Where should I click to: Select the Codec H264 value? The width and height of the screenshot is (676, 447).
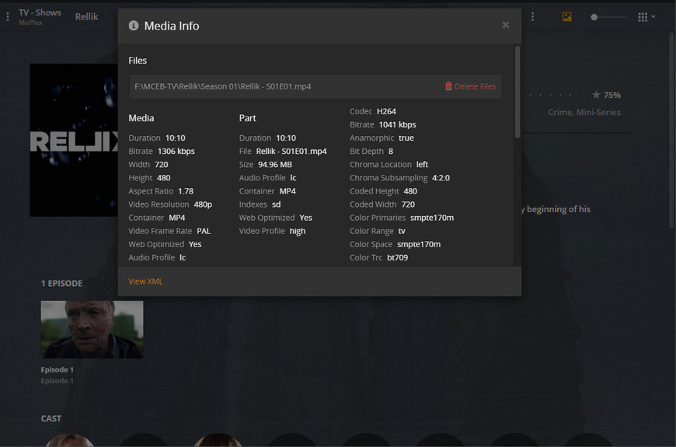386,111
